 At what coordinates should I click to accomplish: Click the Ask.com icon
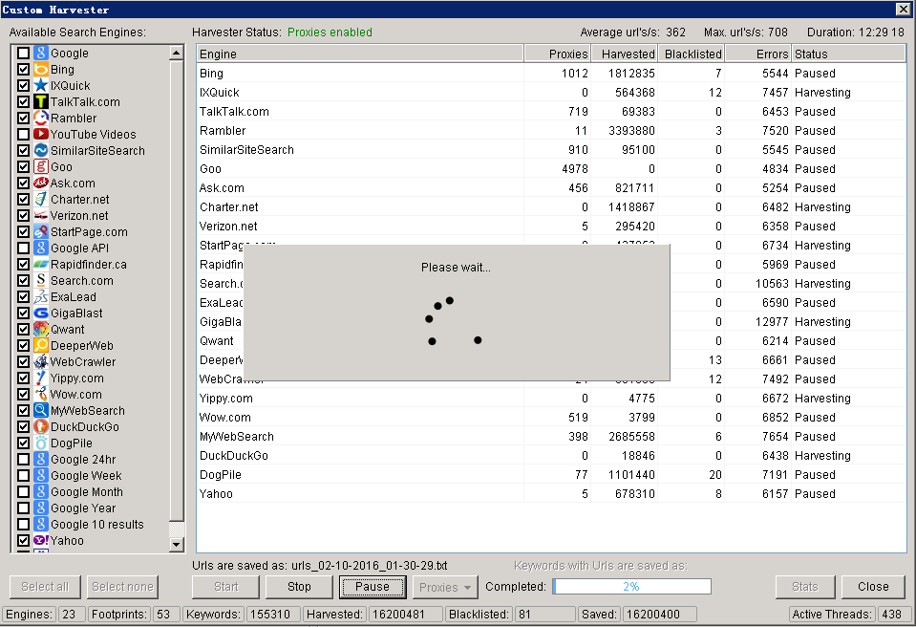40,183
